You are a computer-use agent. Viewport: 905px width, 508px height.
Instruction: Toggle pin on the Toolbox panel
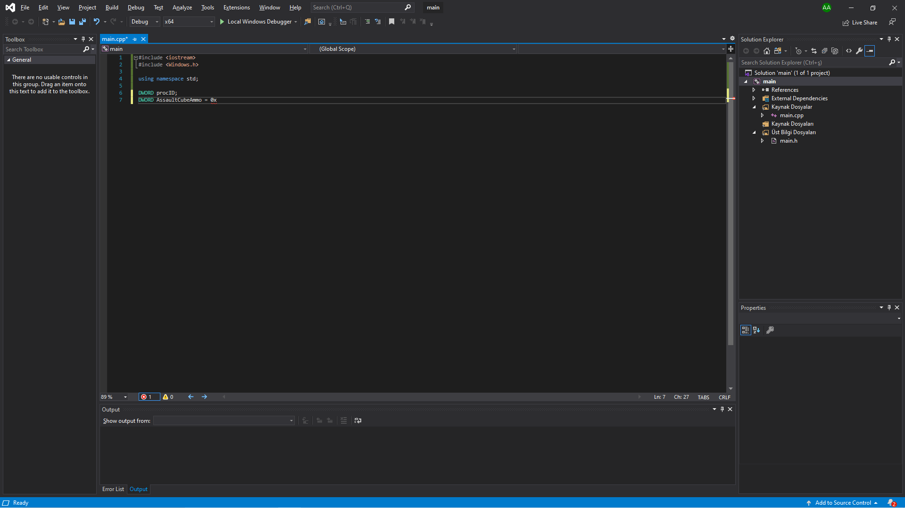(83, 39)
